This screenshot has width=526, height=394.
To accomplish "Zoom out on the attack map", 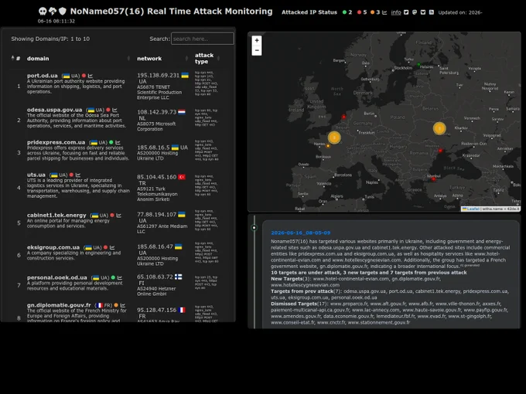I will 257,50.
